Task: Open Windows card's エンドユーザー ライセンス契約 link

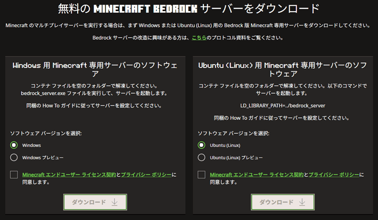Action: coord(69,175)
